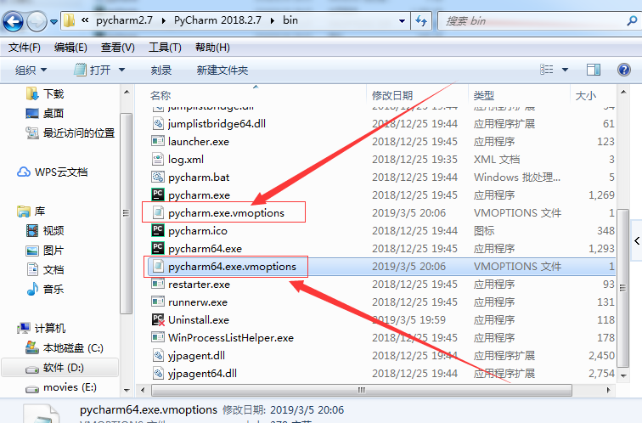
Task: Open the 查看(V) menu
Action: 117,48
